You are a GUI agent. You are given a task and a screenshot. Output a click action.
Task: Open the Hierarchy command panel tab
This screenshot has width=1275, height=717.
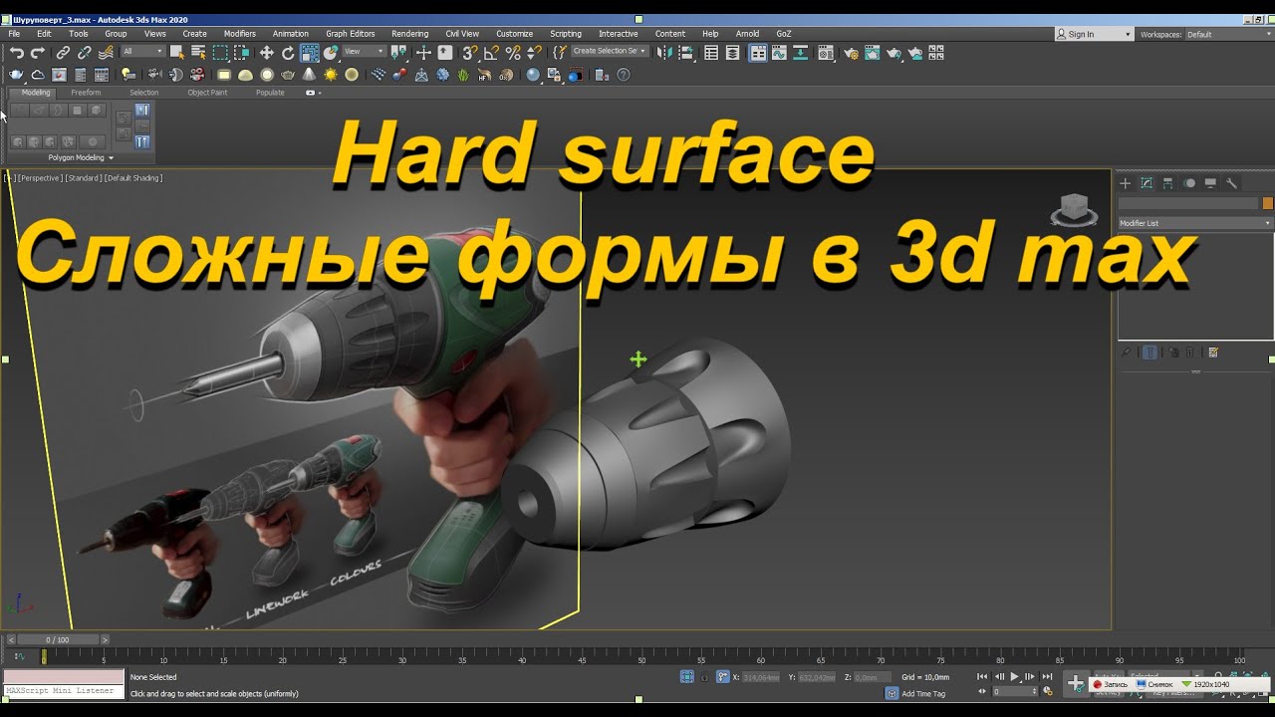coord(1167,183)
